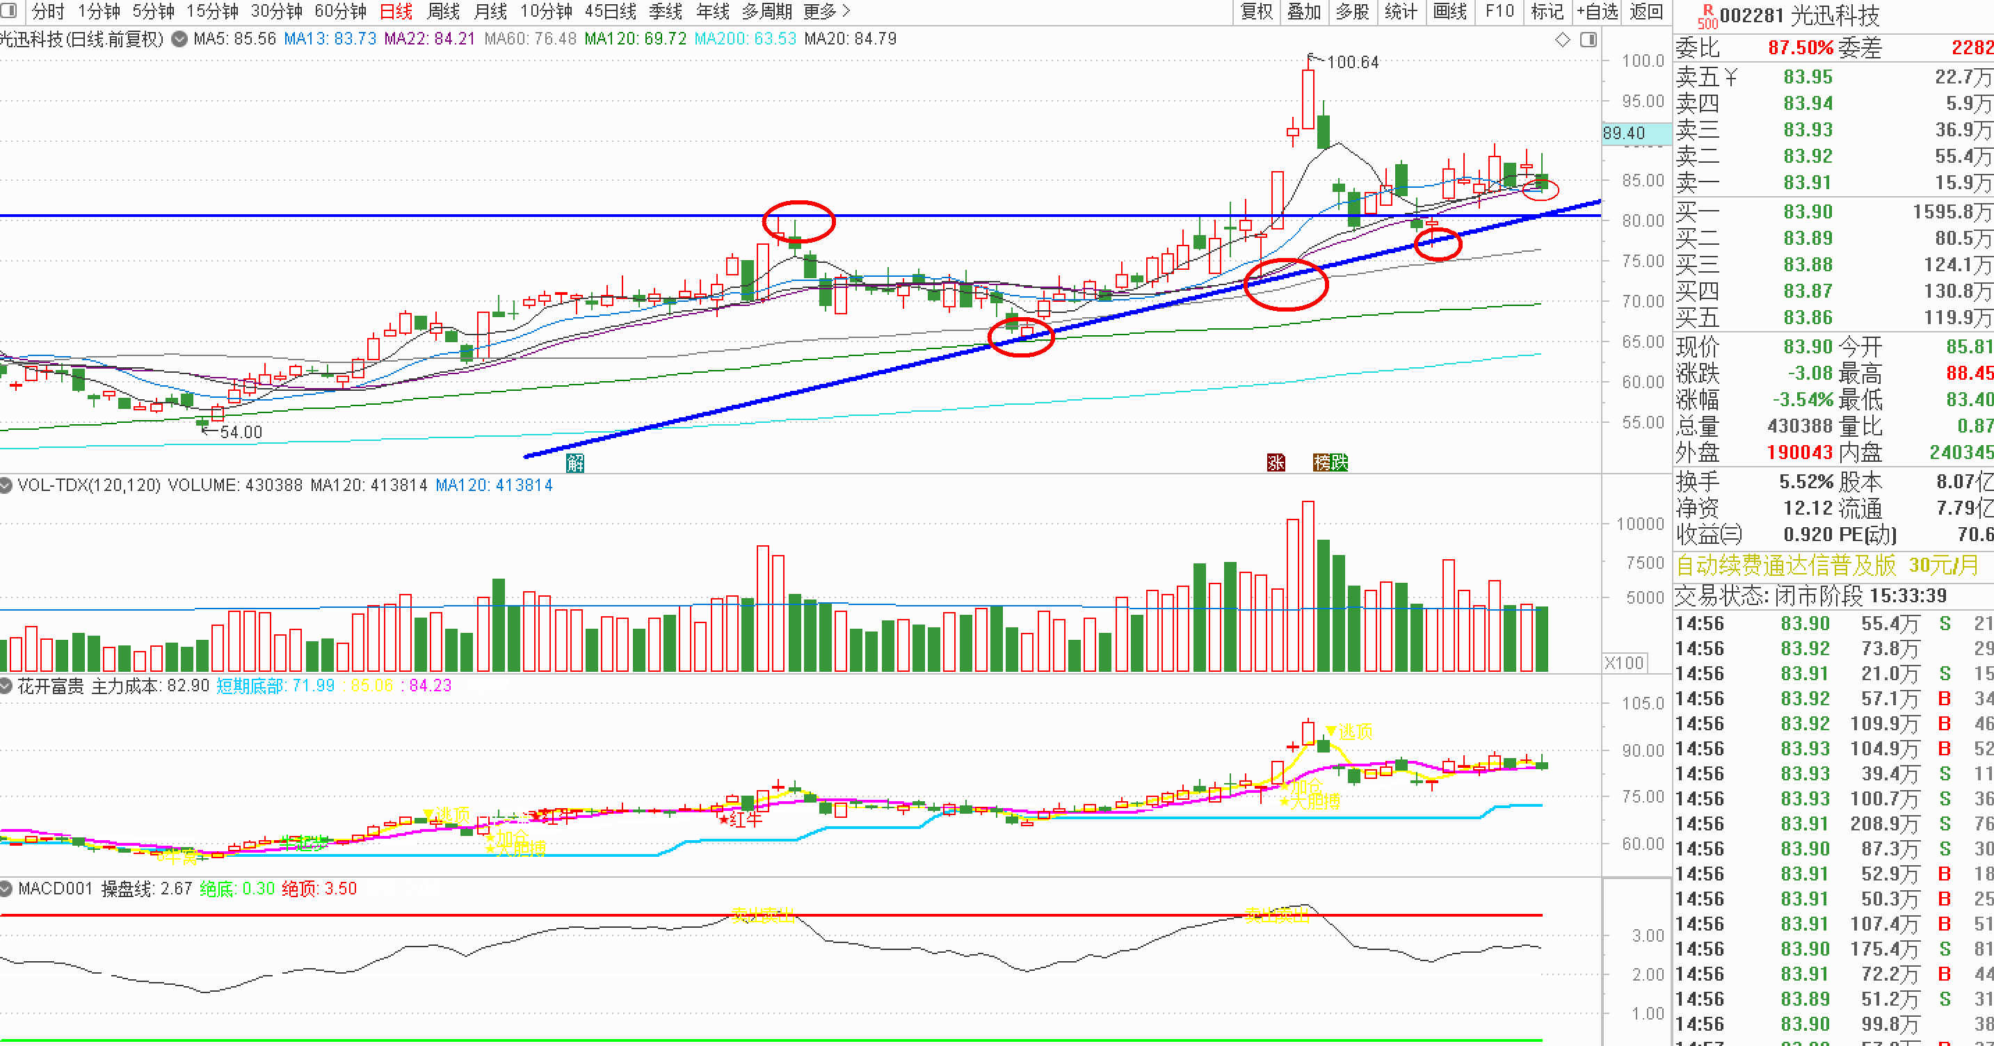This screenshot has height=1046, width=1994.
Task: Expand the 光迅科技 main chart indicator dropdown
Action: 179,39
